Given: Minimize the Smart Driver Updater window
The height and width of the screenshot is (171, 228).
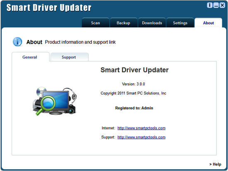Looking at the screenshot, I should click(x=216, y=5).
